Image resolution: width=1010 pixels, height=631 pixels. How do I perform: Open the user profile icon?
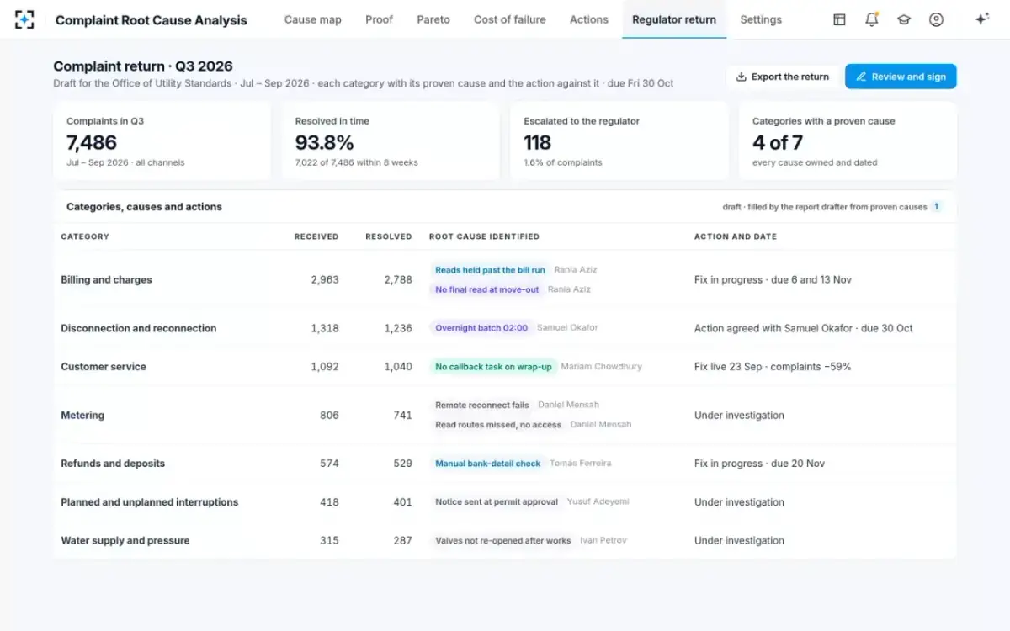tap(936, 19)
